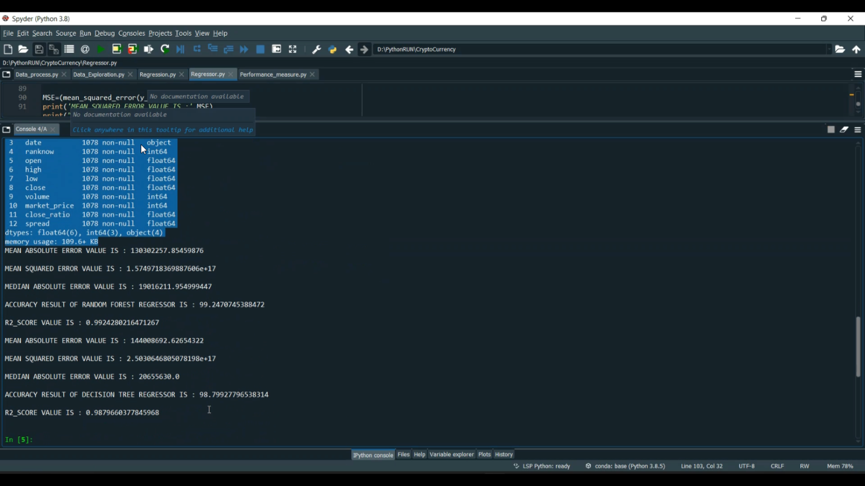Switch to the Performance_measure.py tab
Screen dimensions: 865x486
point(273,75)
